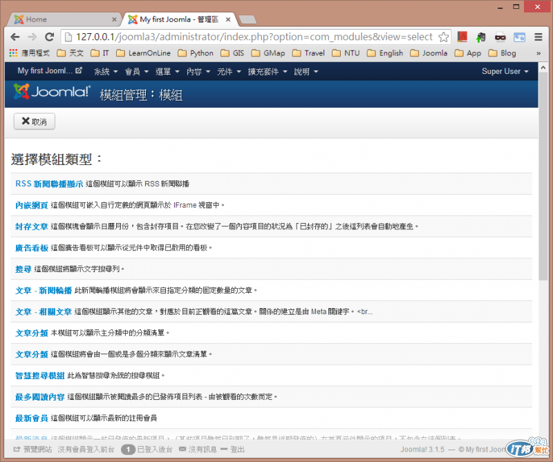The width and height of the screenshot is (553, 462).
Task: Select the 封存文章 module type
Action: pos(32,227)
